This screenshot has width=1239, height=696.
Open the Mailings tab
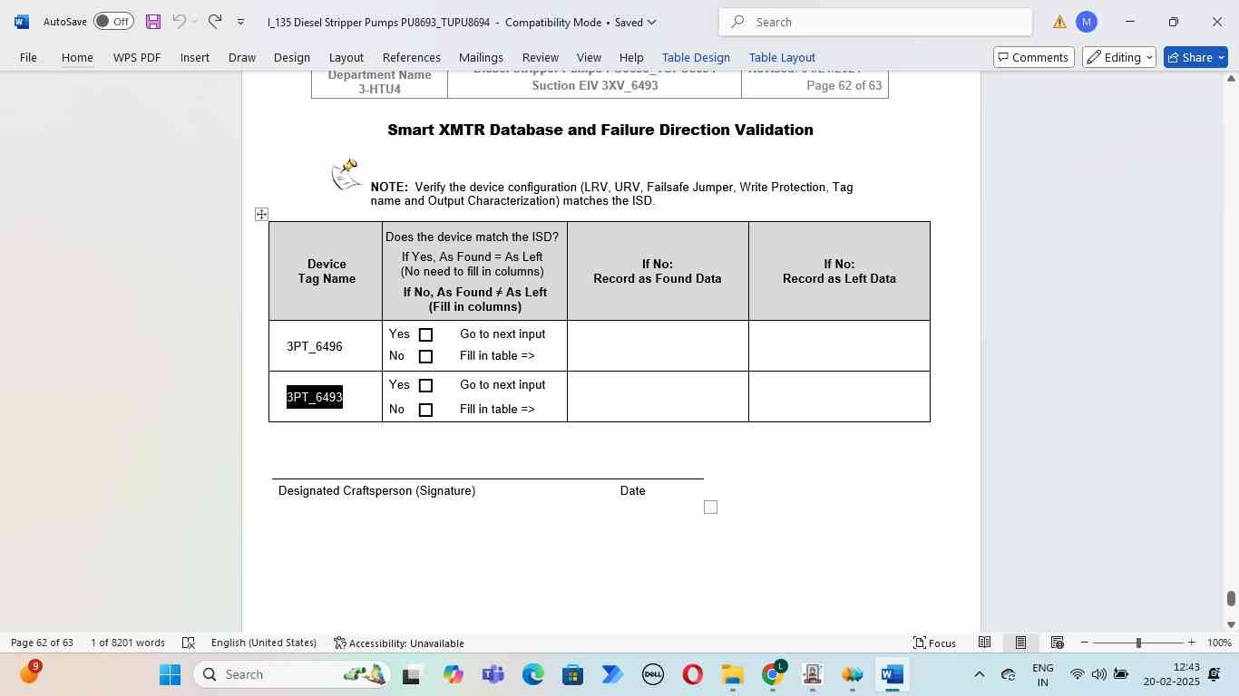481,57
